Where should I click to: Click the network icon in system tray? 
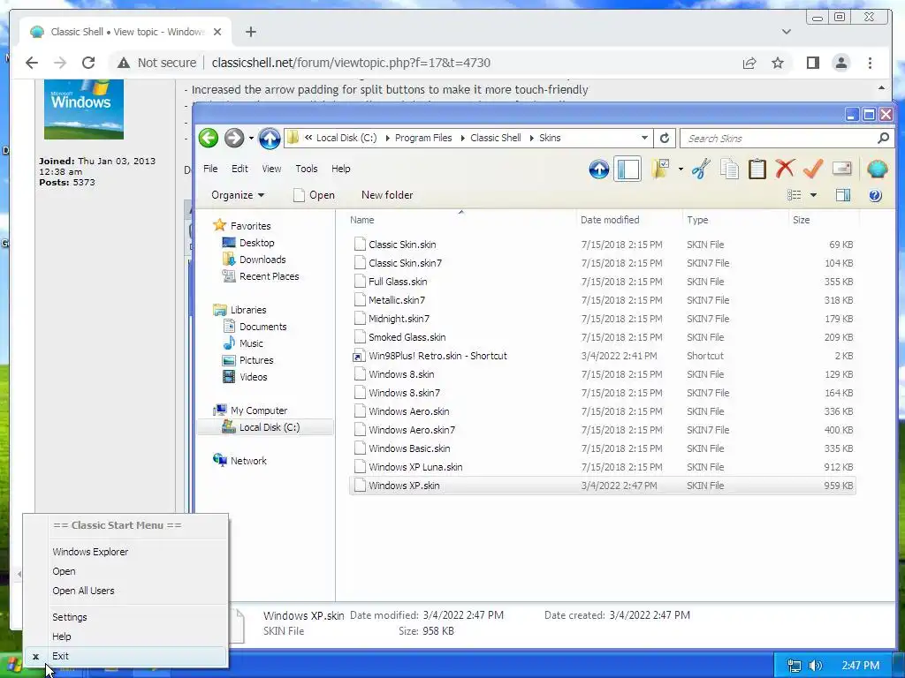pyautogui.click(x=795, y=666)
